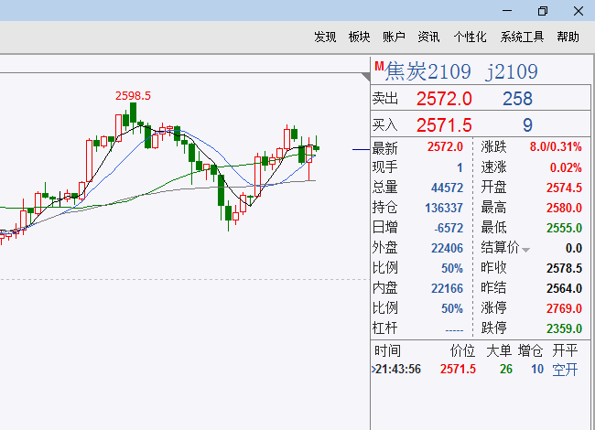Restore the window using the restore button
This screenshot has width=595, height=430.
click(542, 11)
